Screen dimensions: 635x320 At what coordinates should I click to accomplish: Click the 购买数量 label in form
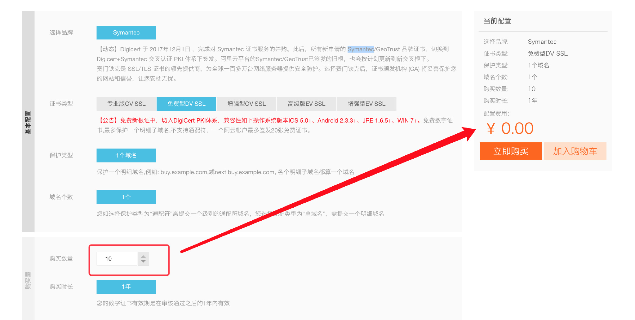61,258
